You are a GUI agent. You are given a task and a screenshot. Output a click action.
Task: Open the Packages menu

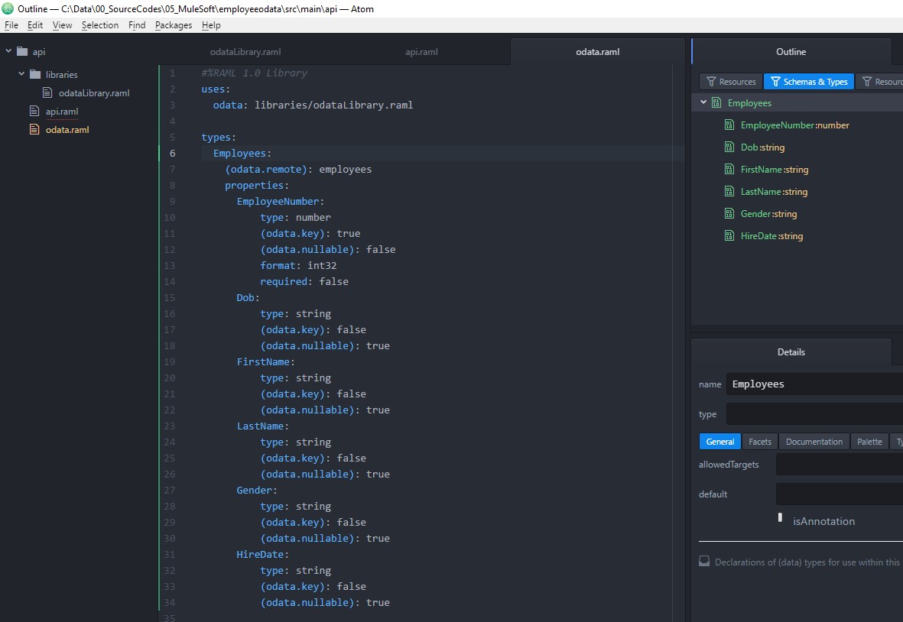pos(174,25)
